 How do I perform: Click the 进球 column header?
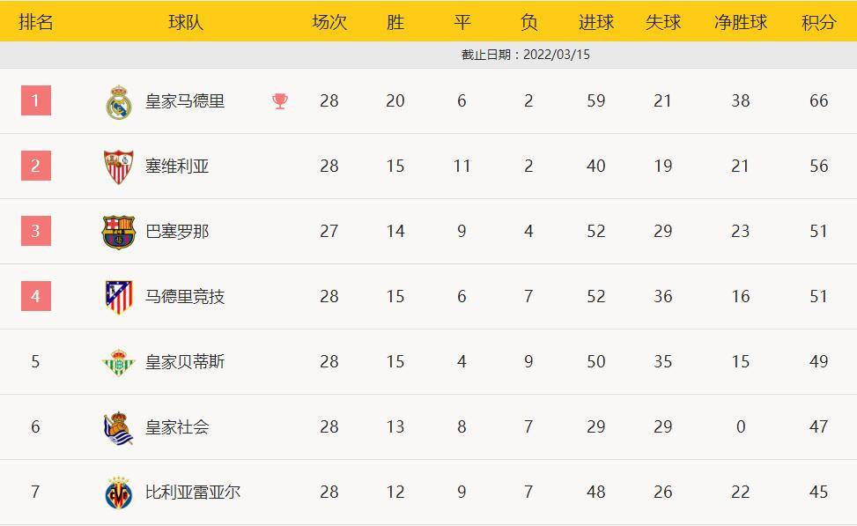click(595, 22)
